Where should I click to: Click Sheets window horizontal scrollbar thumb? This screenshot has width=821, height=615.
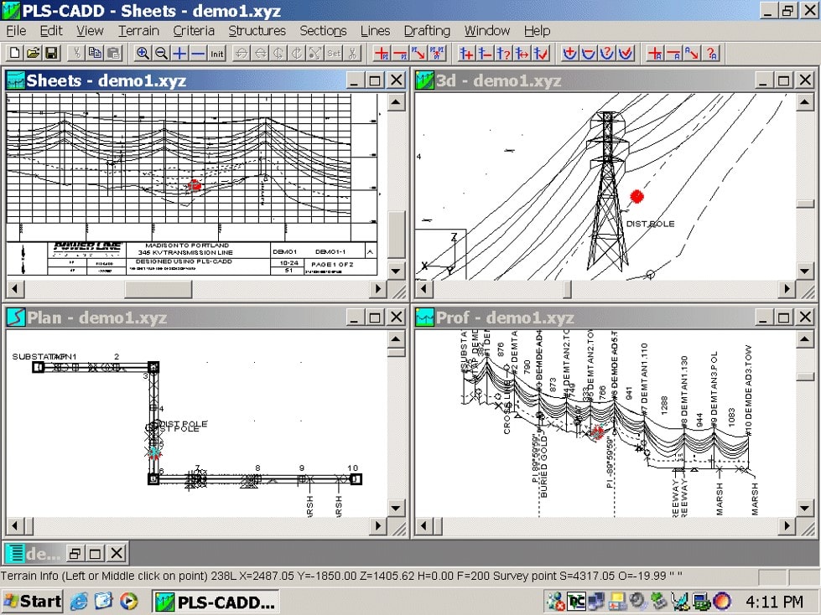(x=158, y=289)
